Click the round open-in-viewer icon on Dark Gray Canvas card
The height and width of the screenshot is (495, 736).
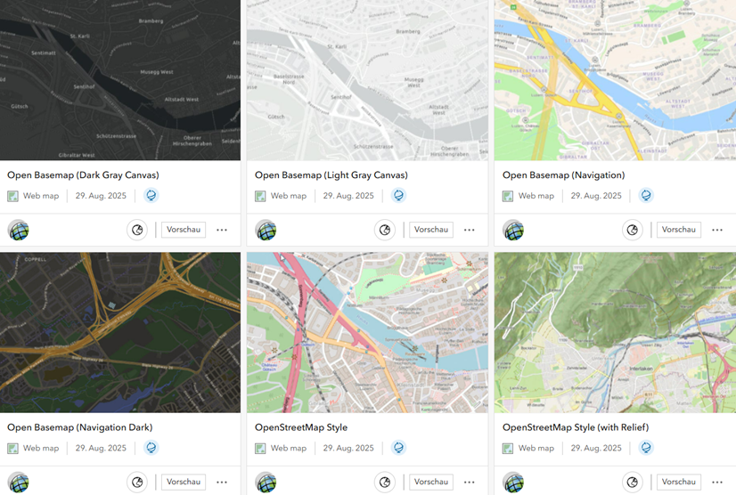click(137, 230)
